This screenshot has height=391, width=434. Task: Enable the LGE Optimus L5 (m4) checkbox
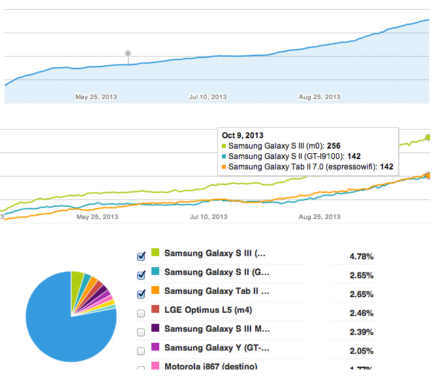click(141, 313)
